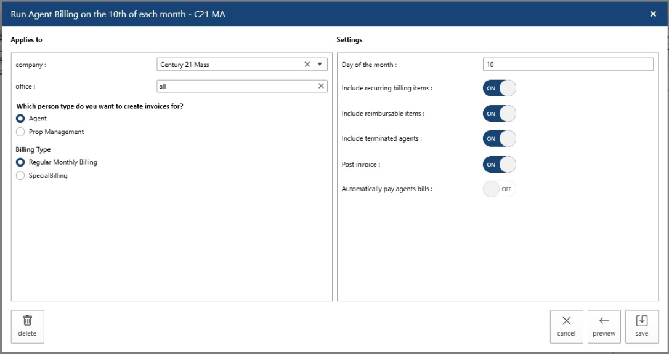
Task: Expand the company dropdown arrow
Action: coord(320,65)
